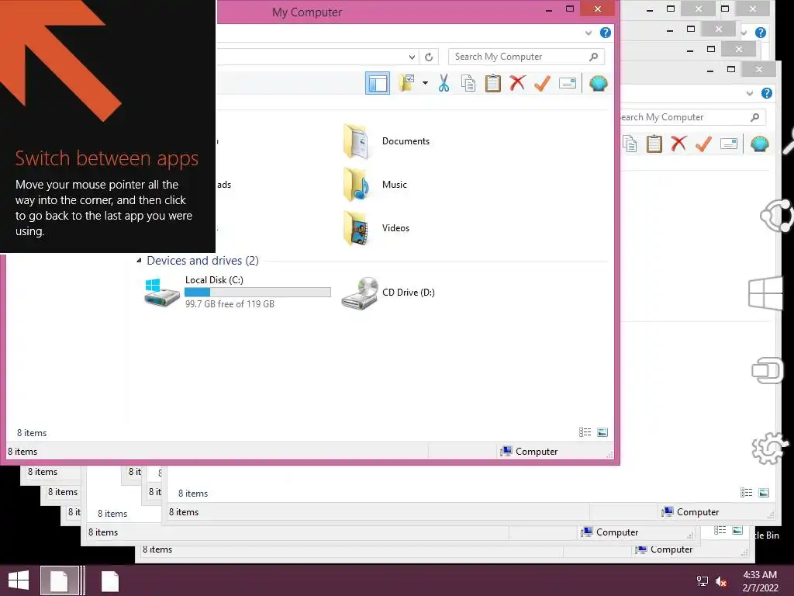Select the Music folder
The height and width of the screenshot is (596, 794).
(376, 185)
